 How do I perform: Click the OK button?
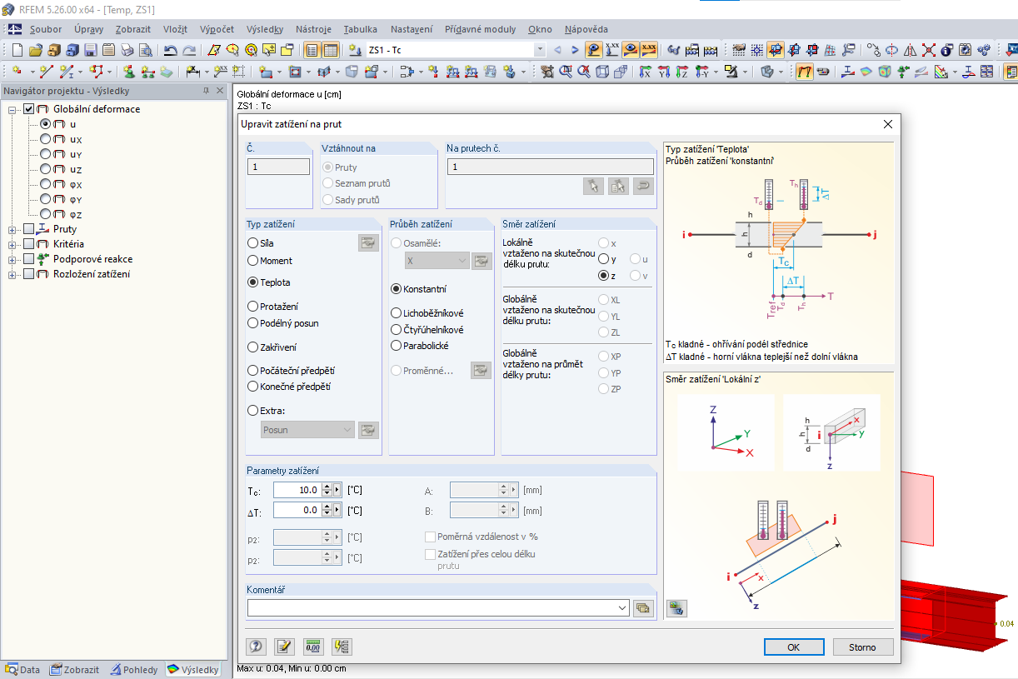[x=794, y=647]
